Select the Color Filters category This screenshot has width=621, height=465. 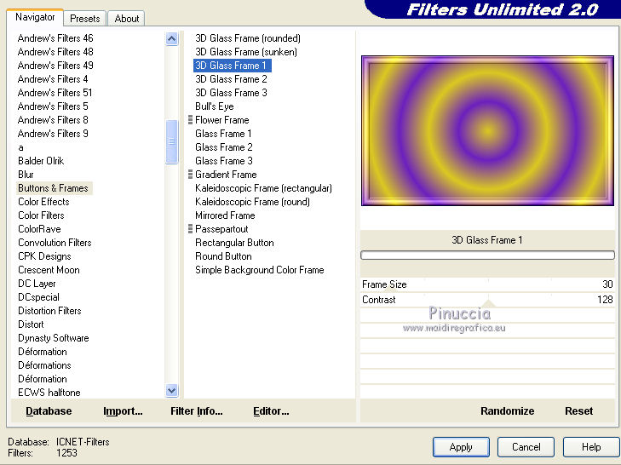pyautogui.click(x=41, y=215)
